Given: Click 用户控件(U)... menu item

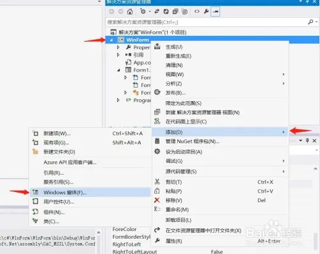Looking at the screenshot, I should click(x=90, y=202).
